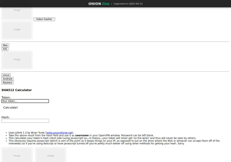Screen dimensions: 231x162
Task: Click the Captured on 2025-04-13 text
Action: click(128, 4)
